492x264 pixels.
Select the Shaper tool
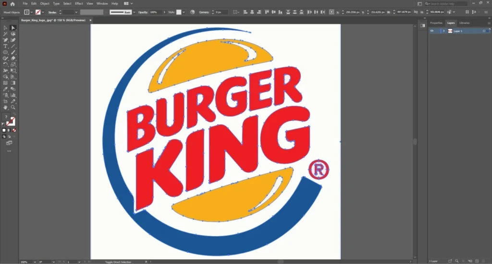click(x=5, y=58)
